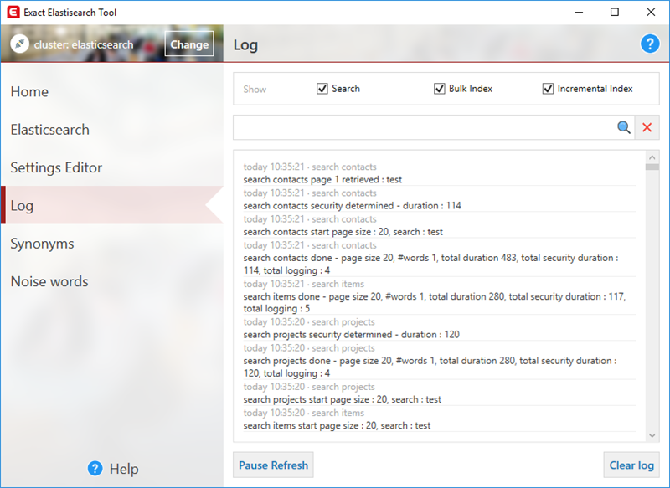Open the Home section

29,92
